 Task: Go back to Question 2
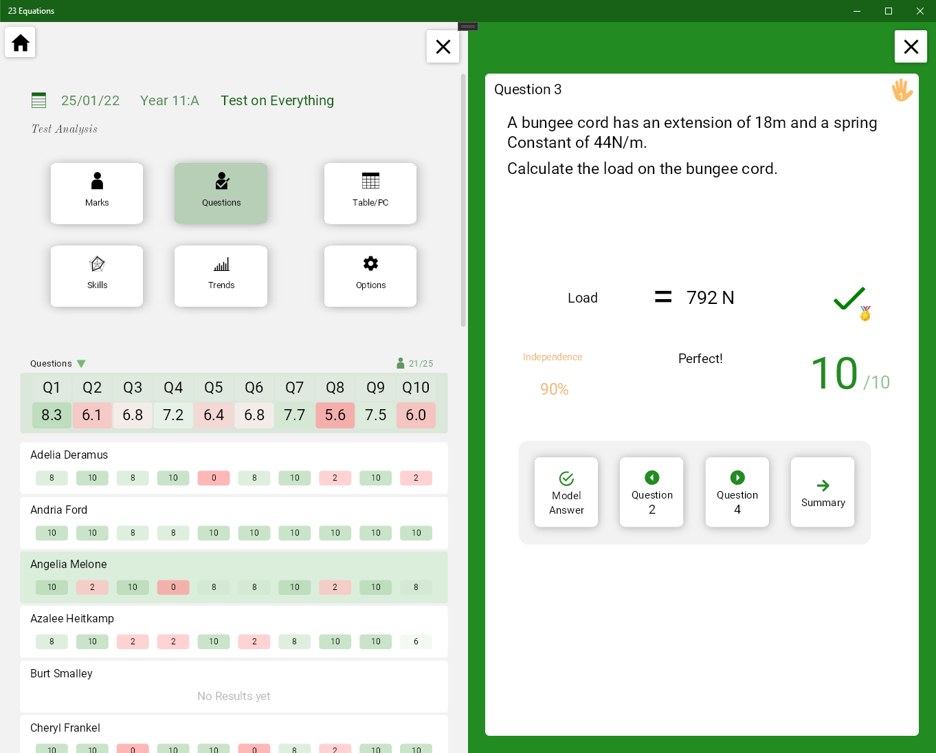click(651, 492)
